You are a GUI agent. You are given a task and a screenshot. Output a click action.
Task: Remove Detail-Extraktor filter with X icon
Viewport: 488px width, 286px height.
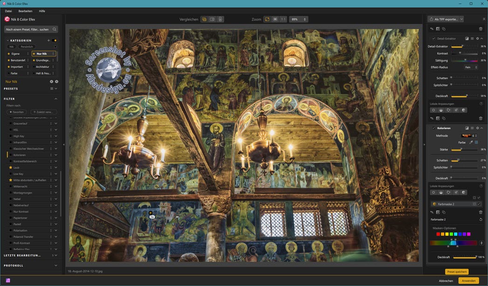pos(477,39)
